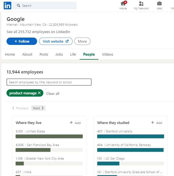174x176 pixels.
Task: Filter by San Francisco Bay Area bar
Action: (49, 150)
